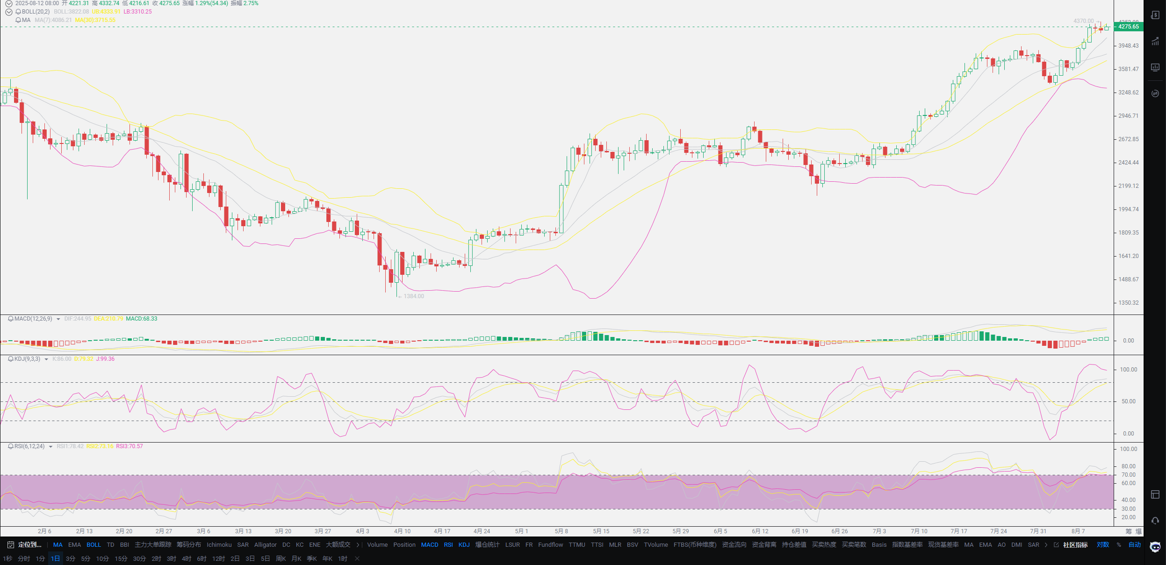Click the LB:3310.25 lower band value
The image size is (1166, 565).
click(x=138, y=12)
